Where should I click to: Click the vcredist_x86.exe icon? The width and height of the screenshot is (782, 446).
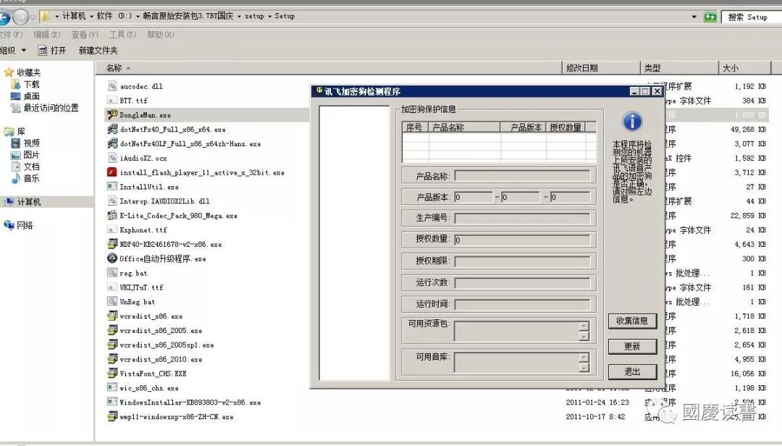click(112, 316)
